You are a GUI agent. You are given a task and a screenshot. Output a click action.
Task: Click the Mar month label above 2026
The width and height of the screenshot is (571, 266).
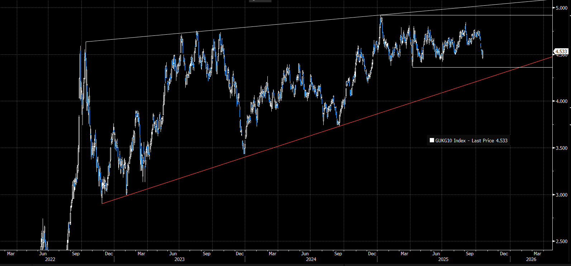coord(537,253)
